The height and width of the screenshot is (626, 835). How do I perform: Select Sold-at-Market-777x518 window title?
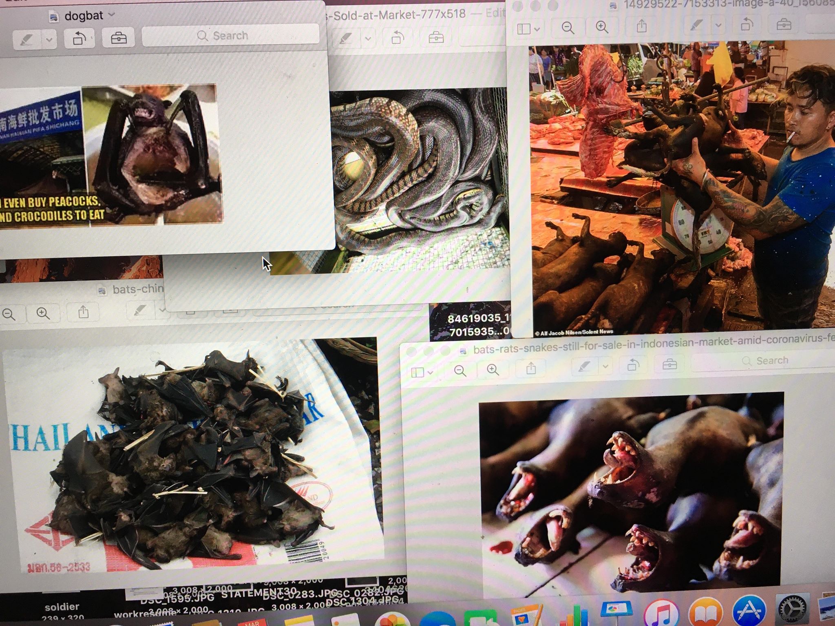(x=395, y=15)
